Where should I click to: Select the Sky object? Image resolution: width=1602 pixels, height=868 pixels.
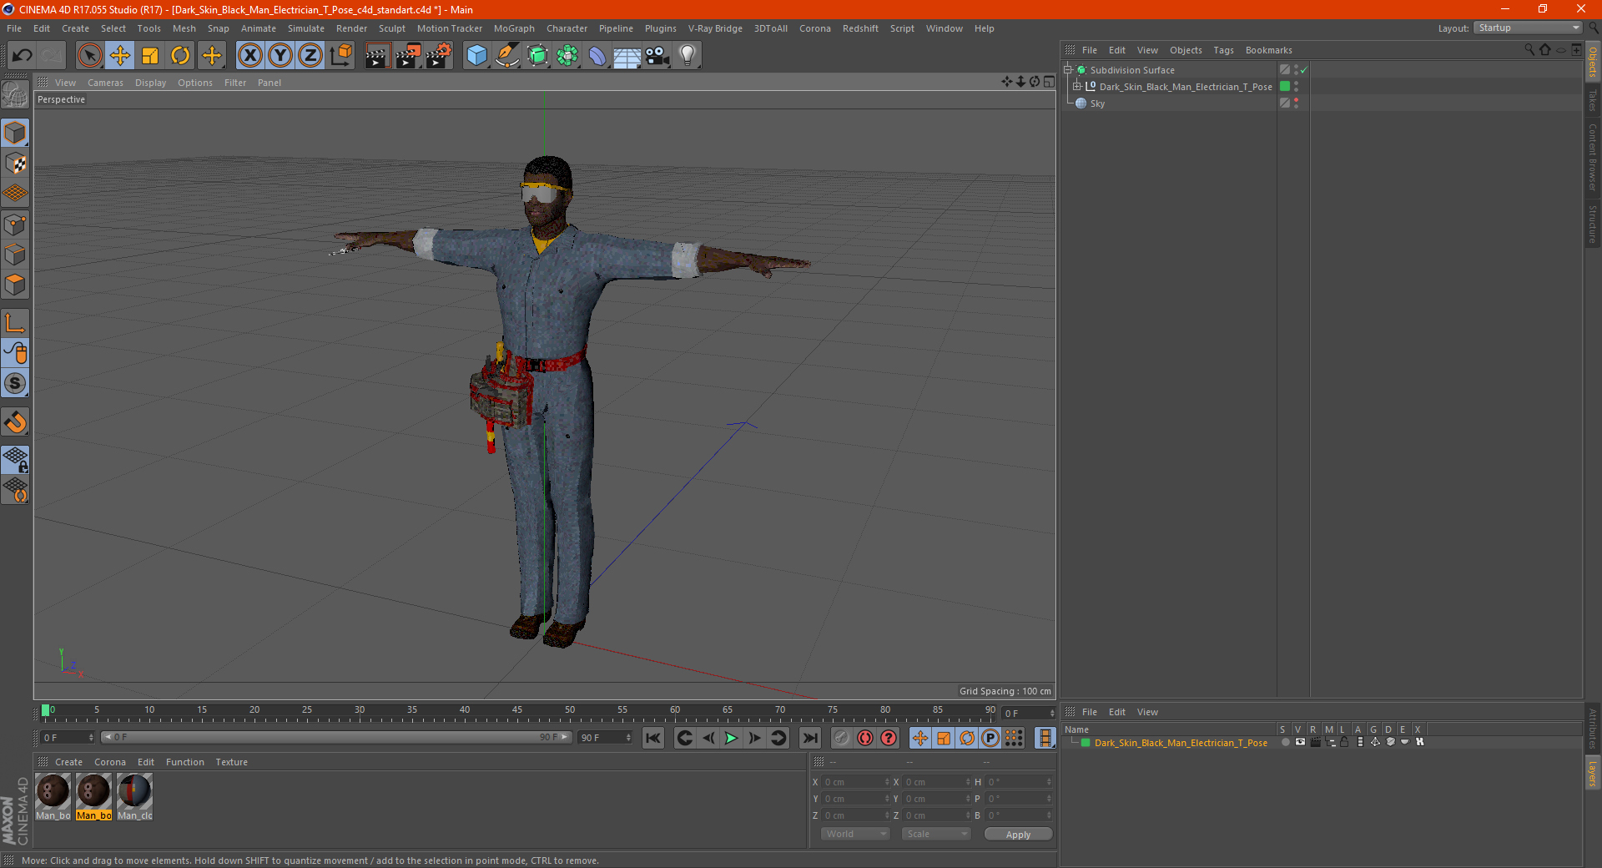1097,103
